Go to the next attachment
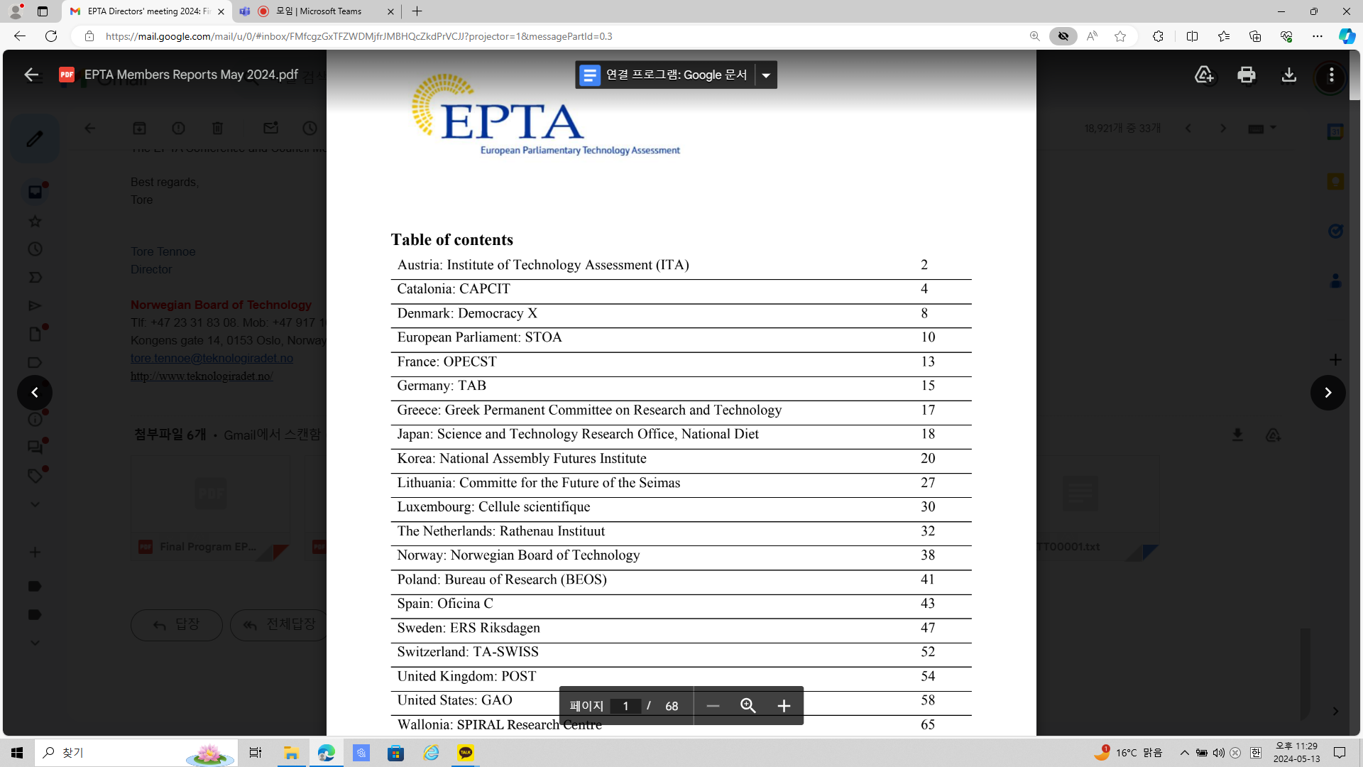This screenshot has height=767, width=1363. [x=1328, y=393]
